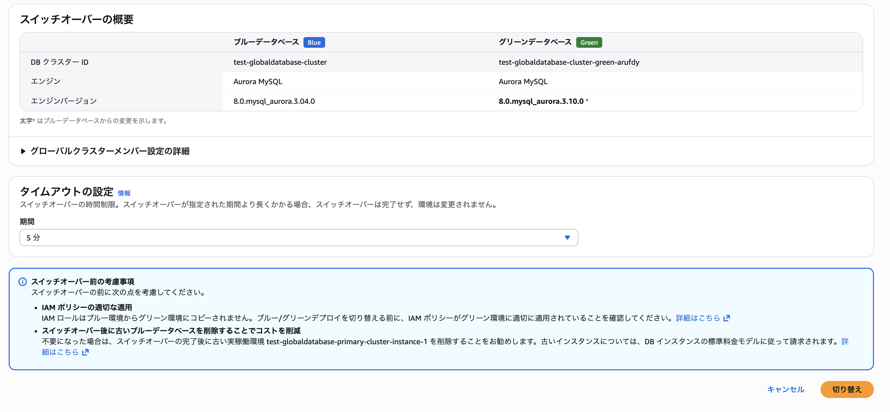Open the 情報 info link by timeout settings

point(124,193)
